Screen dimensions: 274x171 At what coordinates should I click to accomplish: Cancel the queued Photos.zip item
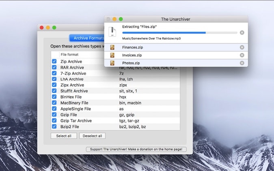242,63
